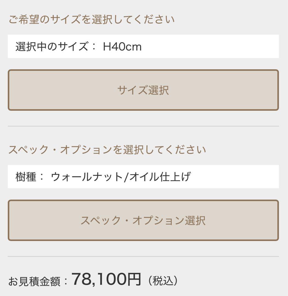Click the heading スペック・オプションを選択してください

pyautogui.click(x=107, y=150)
